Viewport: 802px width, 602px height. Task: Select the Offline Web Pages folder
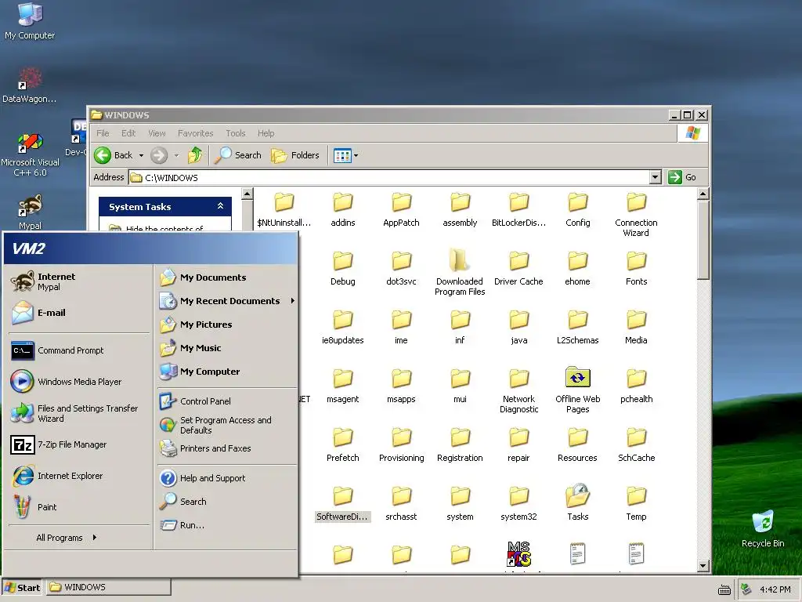[577, 389]
